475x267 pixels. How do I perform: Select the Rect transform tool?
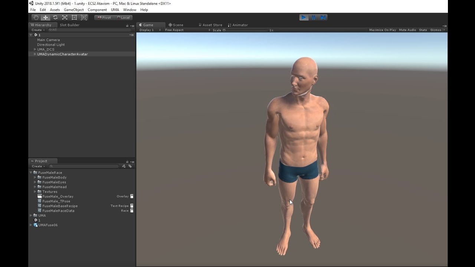74,17
